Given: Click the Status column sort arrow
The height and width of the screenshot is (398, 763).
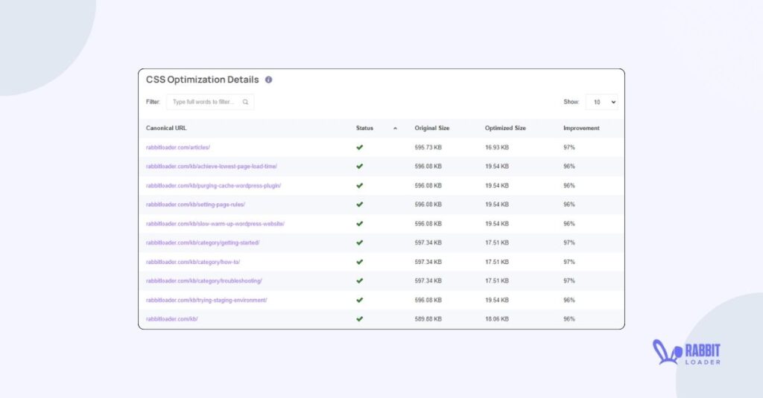Looking at the screenshot, I should click(x=395, y=128).
